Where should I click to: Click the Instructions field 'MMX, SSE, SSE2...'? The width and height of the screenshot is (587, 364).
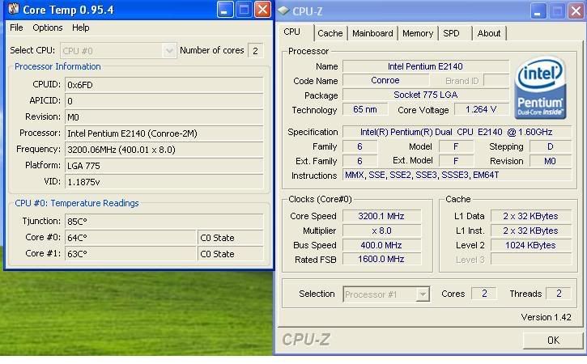pos(457,175)
